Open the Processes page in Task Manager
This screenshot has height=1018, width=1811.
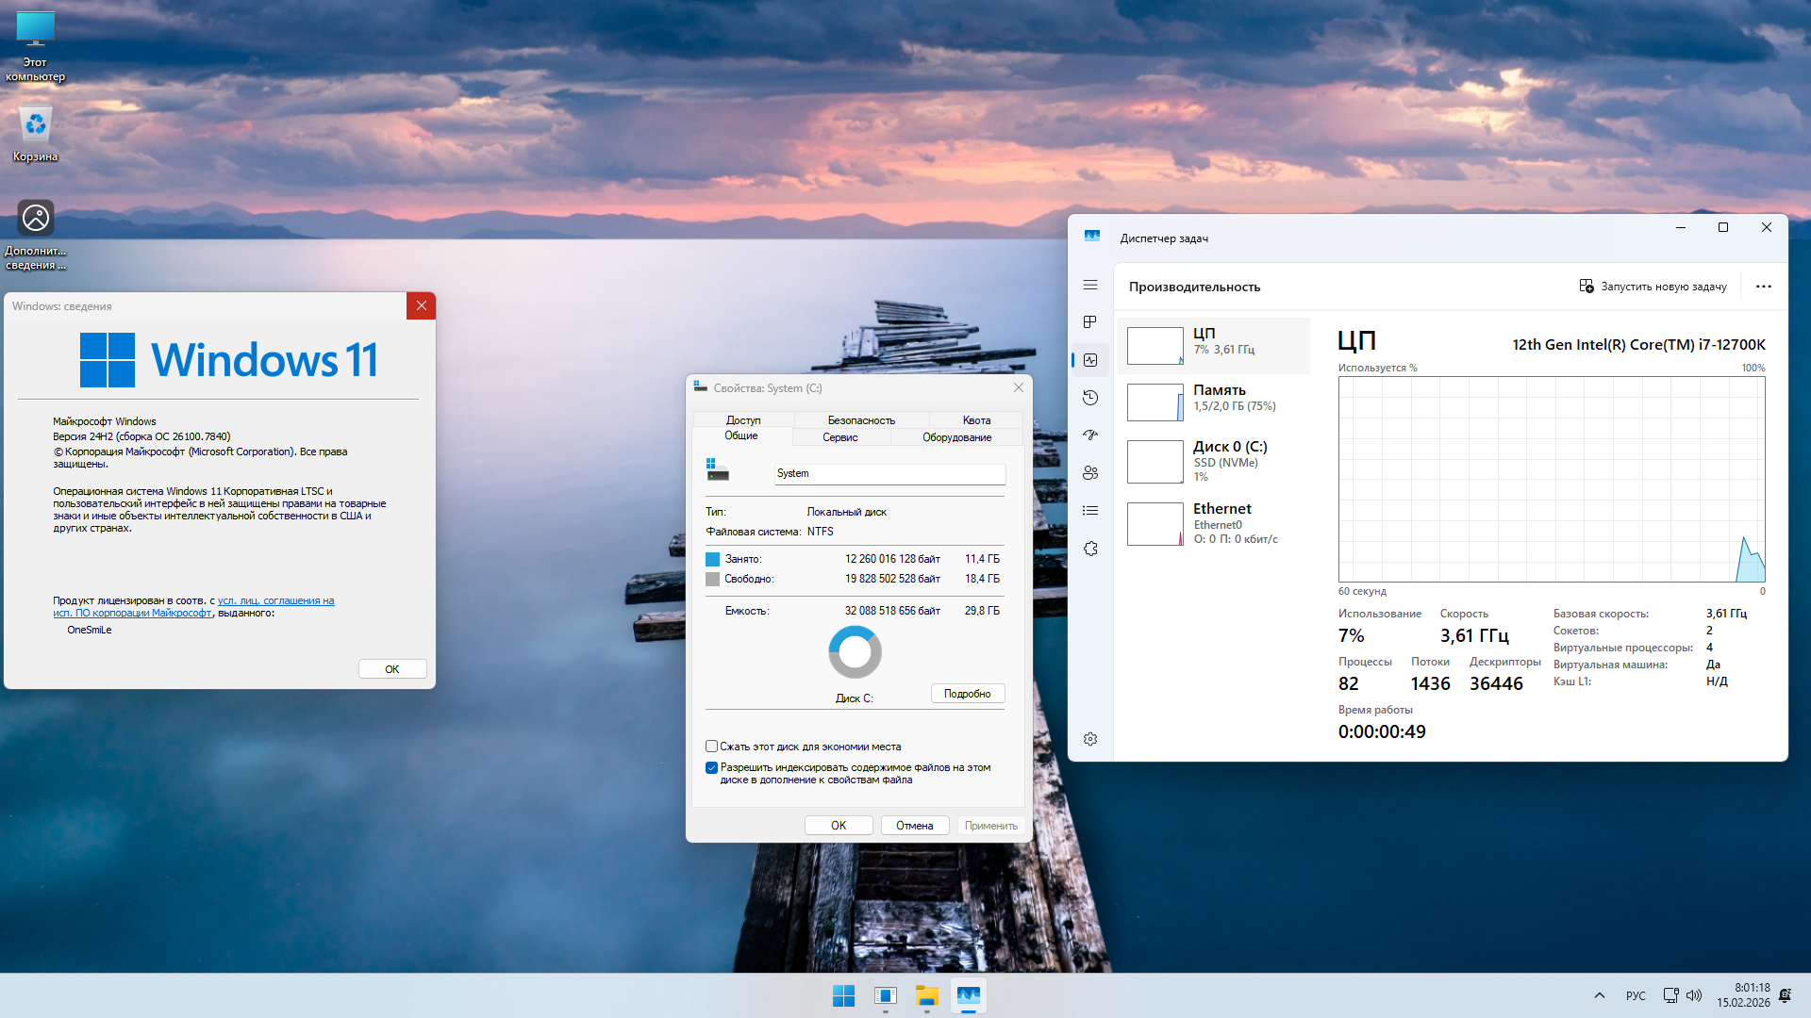[x=1090, y=321]
